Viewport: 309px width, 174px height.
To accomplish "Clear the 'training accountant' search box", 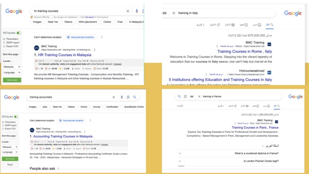I will (114, 97).
